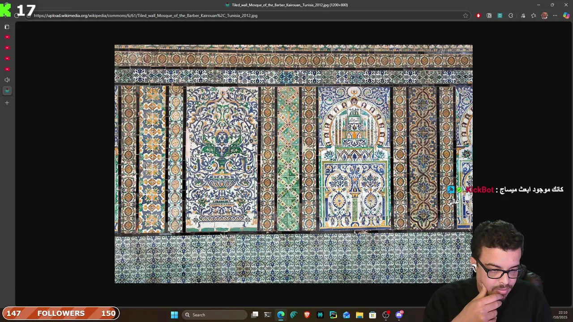Open Task View on the taskbar
573x322 pixels.
254,315
